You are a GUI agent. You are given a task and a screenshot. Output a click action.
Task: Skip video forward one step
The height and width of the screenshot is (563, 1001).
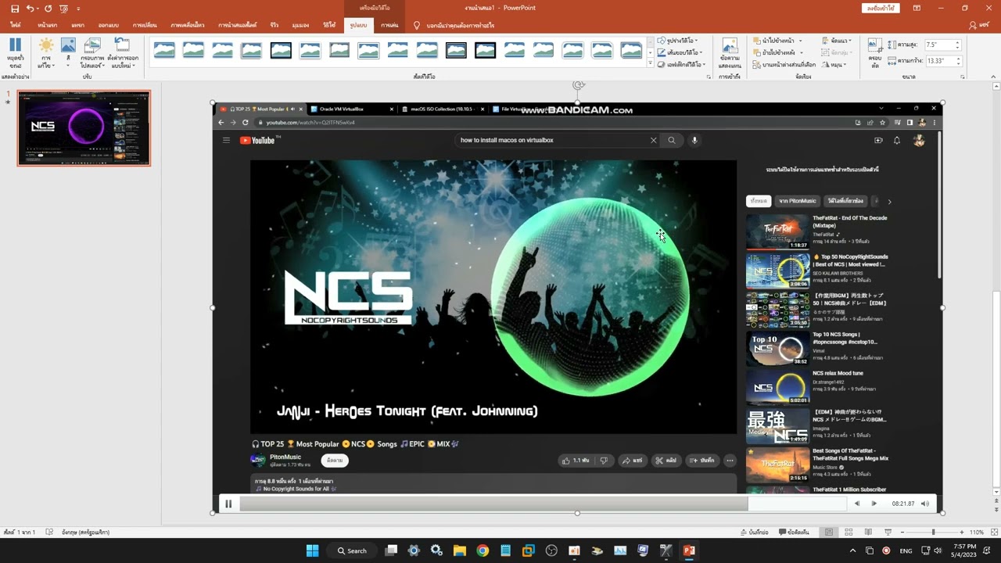pyautogui.click(x=874, y=504)
